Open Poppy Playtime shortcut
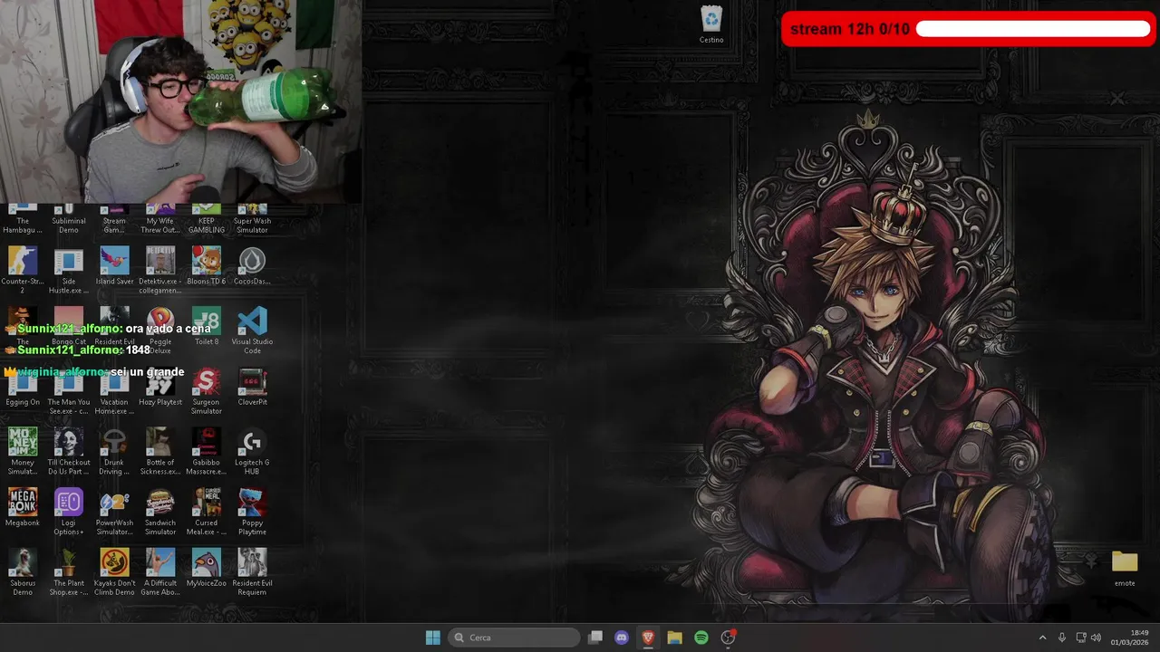The width and height of the screenshot is (1160, 652). 252,511
